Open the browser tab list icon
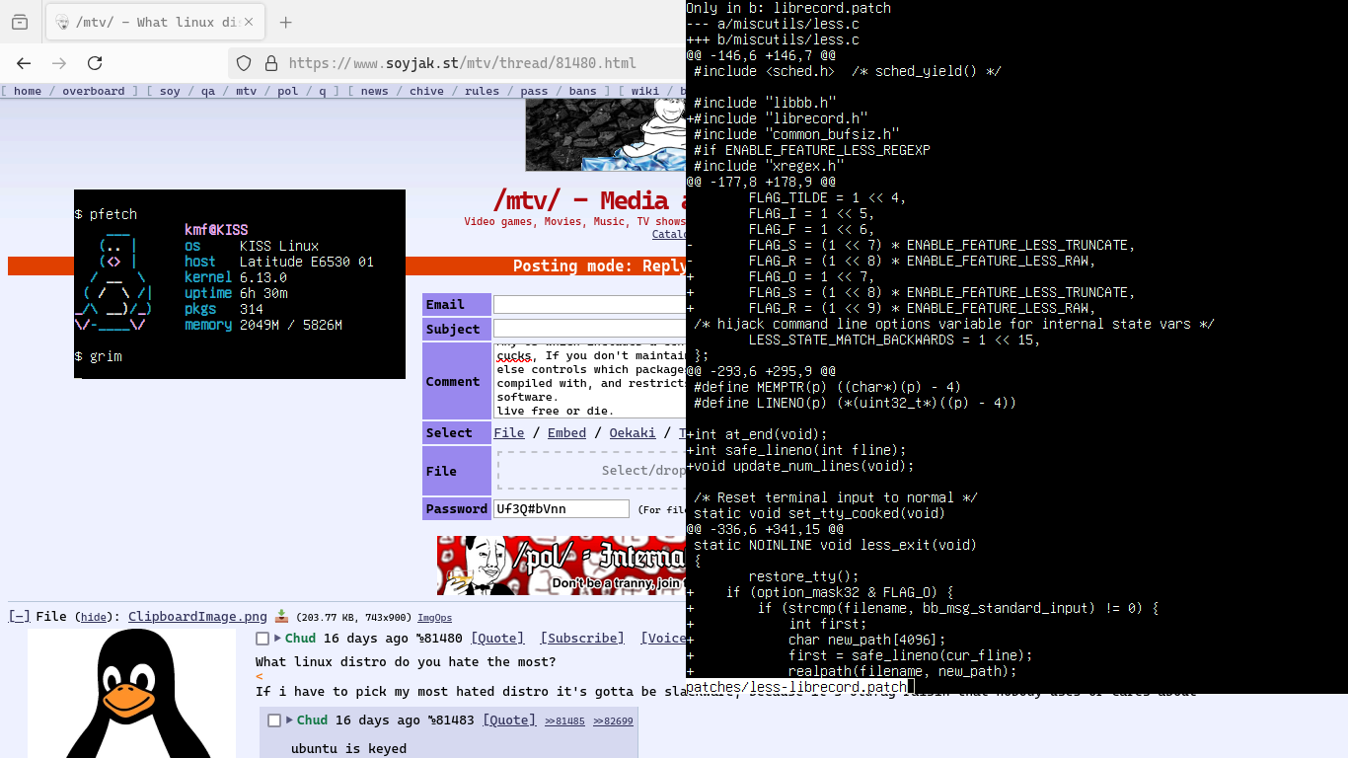 20,22
